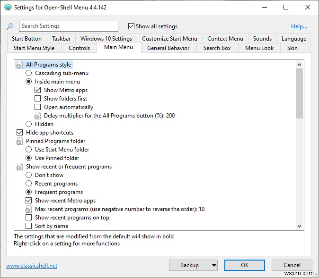Click the settings list vertical scrollbar thumb

[299, 93]
